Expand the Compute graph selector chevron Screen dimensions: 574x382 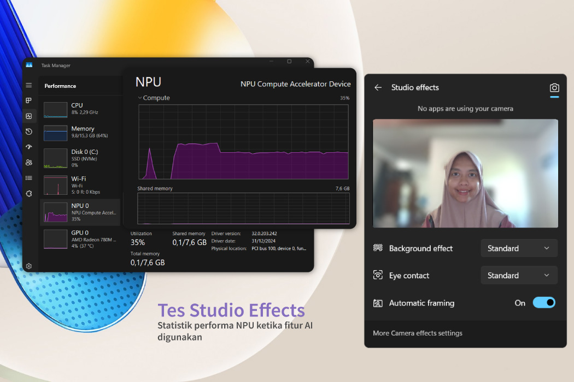coord(140,98)
